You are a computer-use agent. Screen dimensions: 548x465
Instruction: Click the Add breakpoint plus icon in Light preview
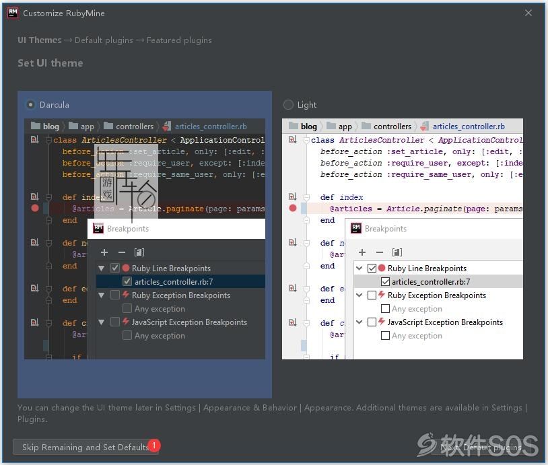pos(362,252)
